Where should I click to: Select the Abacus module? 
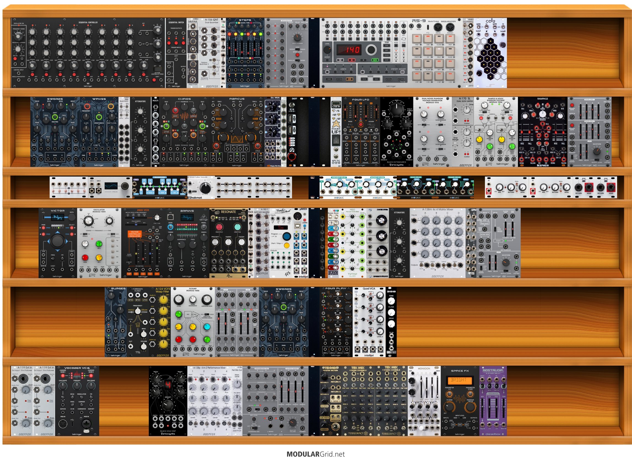click(237, 132)
